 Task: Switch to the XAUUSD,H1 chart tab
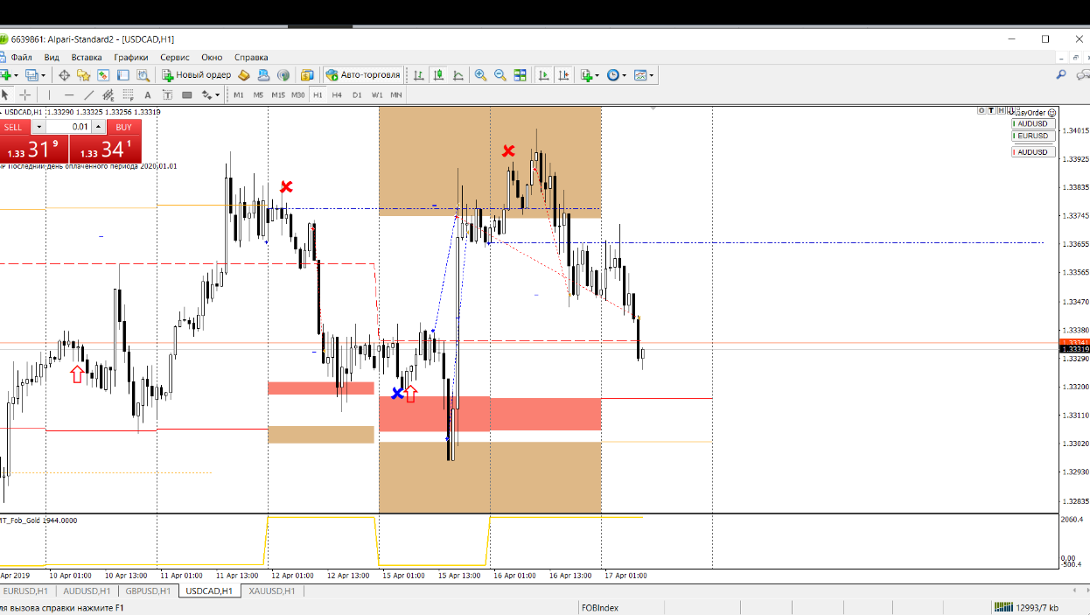tap(272, 591)
